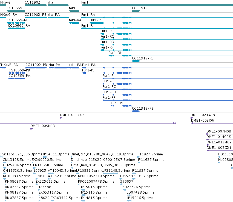This screenshot has width=233, height=202.
Task: Click EST GM13128.5prime label
Action: [x=17, y=160]
